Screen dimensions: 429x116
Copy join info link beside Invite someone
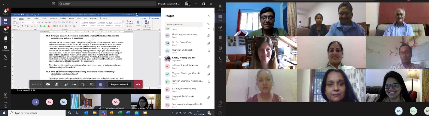click(208, 24)
